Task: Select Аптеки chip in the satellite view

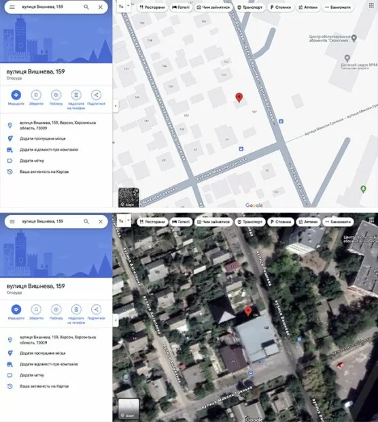Action: click(308, 222)
